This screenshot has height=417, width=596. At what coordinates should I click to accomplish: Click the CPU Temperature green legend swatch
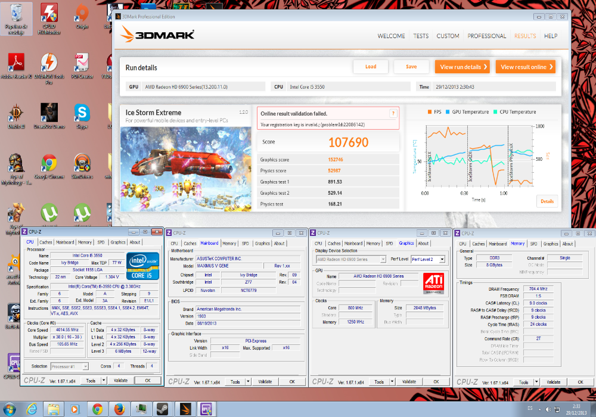point(495,112)
